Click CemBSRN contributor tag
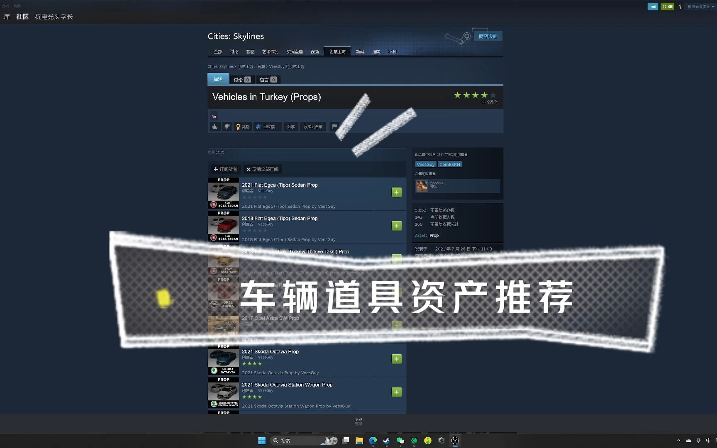The image size is (717, 448). click(x=450, y=164)
